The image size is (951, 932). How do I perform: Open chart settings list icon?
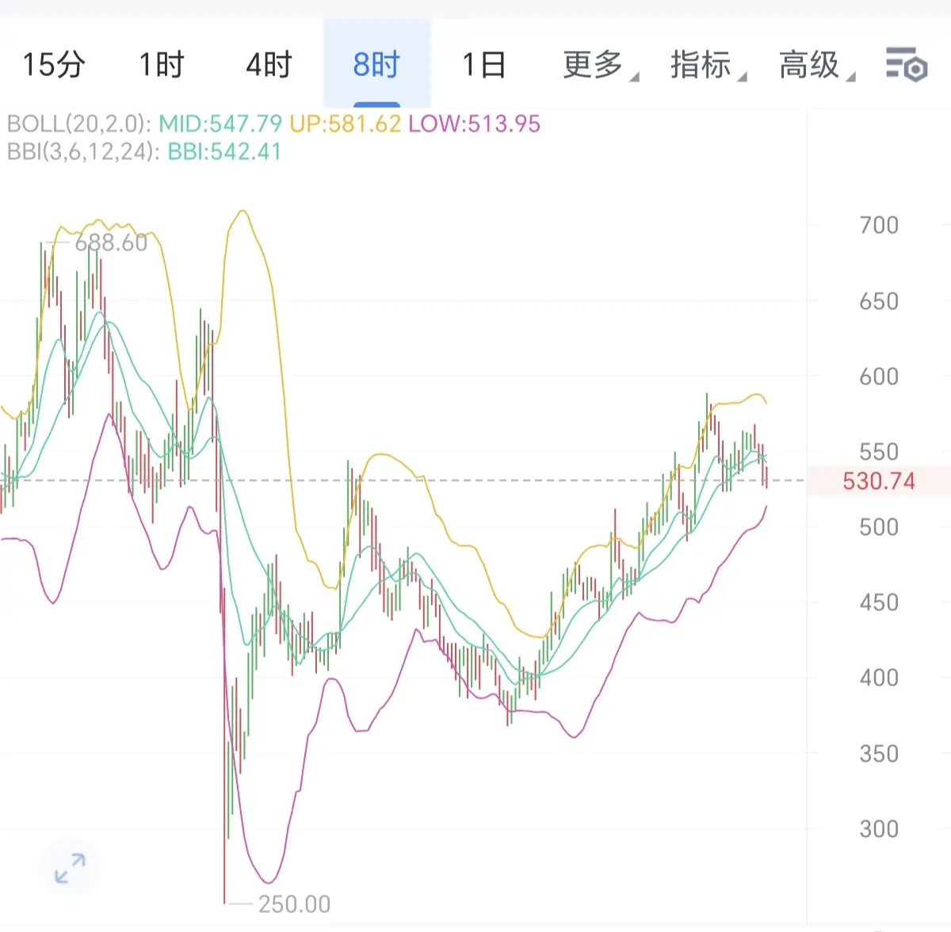[907, 64]
